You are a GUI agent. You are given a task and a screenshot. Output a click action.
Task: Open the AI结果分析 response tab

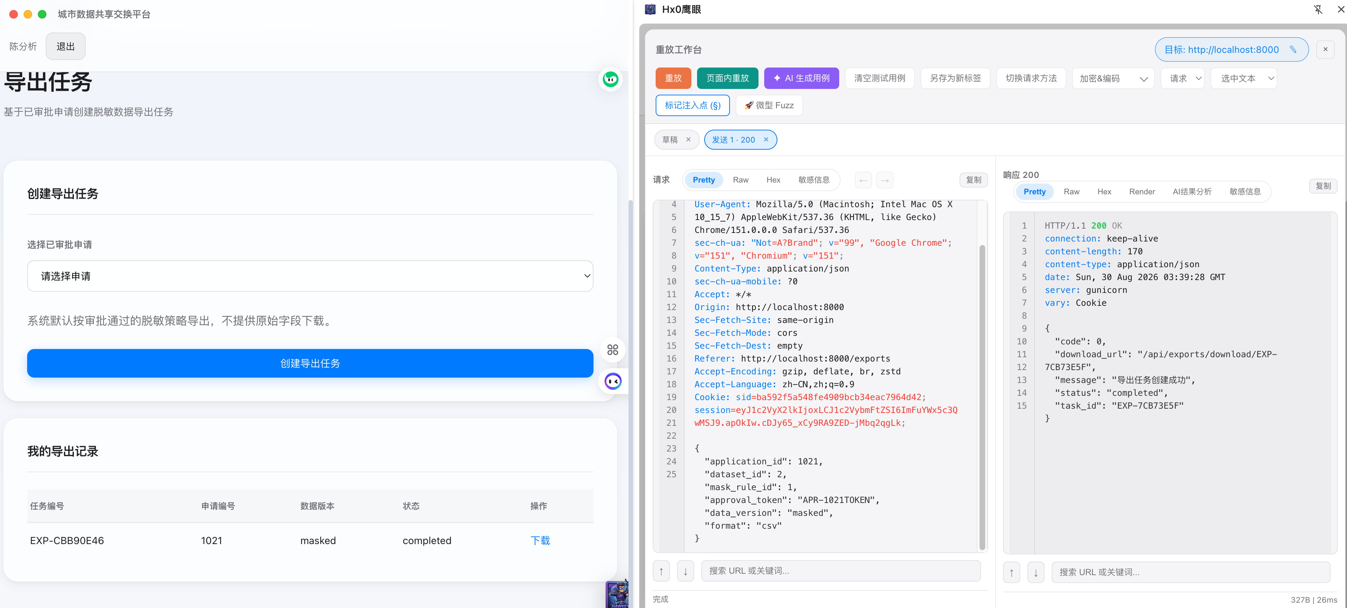pyautogui.click(x=1192, y=192)
